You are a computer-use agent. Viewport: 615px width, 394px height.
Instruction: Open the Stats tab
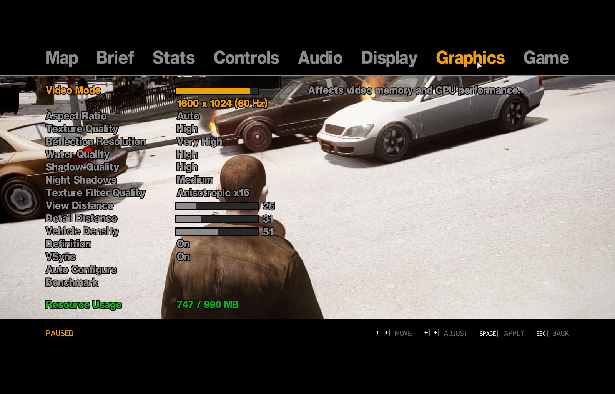coord(174,58)
